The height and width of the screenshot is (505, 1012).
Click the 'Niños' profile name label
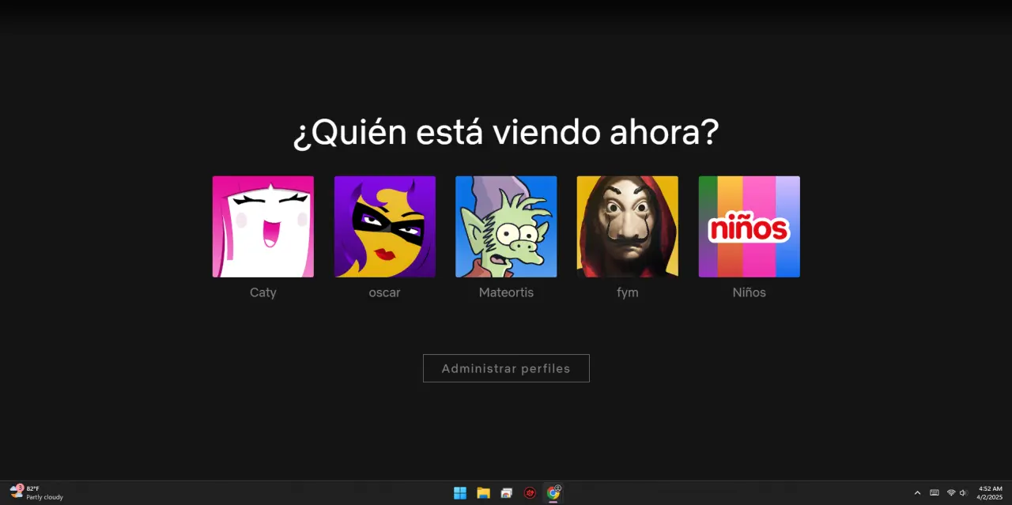point(750,292)
